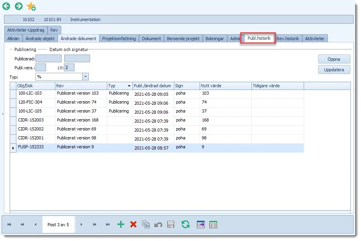Open Typ column header filter arrow

(x=129, y=86)
